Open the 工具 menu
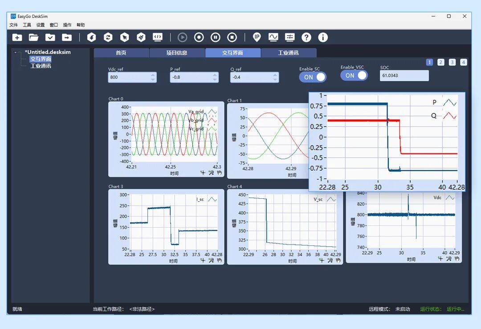481x329 pixels. 27,25
